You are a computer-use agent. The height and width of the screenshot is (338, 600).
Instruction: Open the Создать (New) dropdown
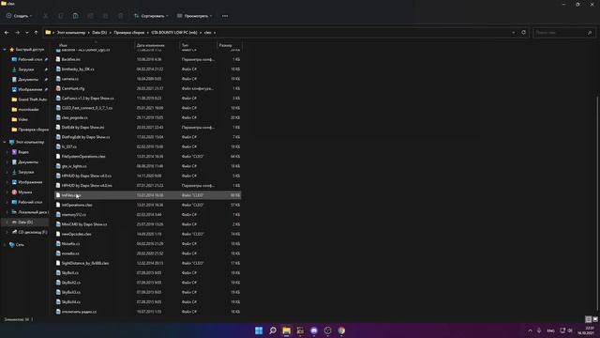click(x=19, y=16)
